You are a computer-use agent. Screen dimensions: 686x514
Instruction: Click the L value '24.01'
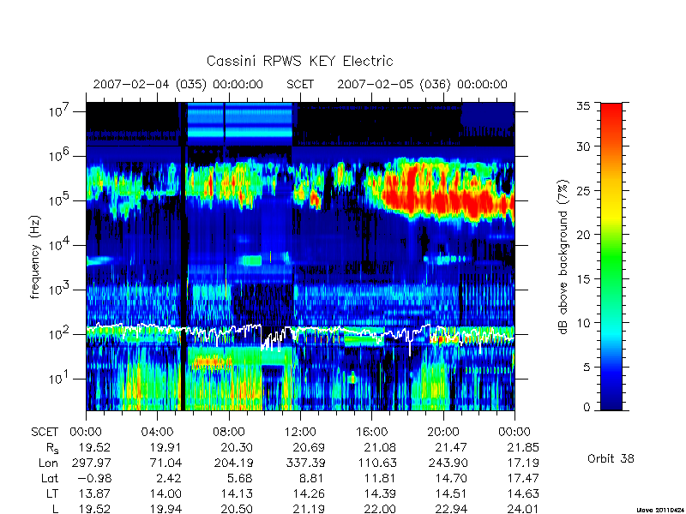[x=523, y=509]
